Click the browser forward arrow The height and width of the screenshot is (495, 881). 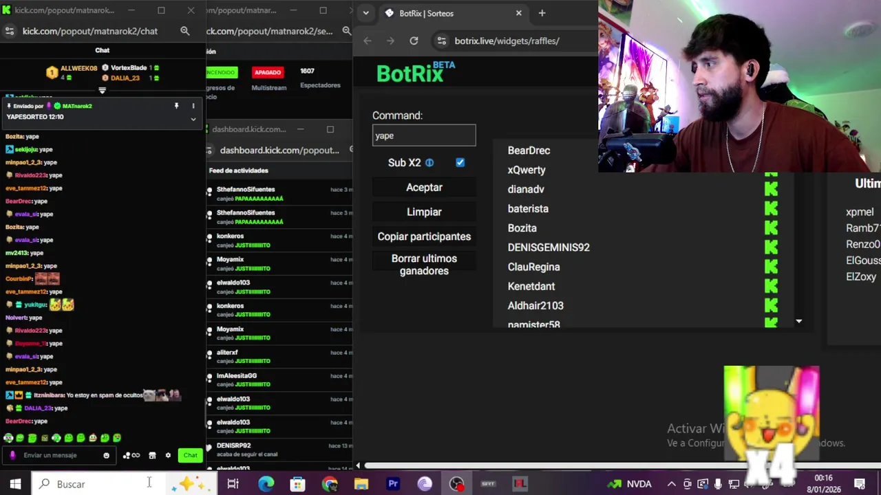(390, 41)
